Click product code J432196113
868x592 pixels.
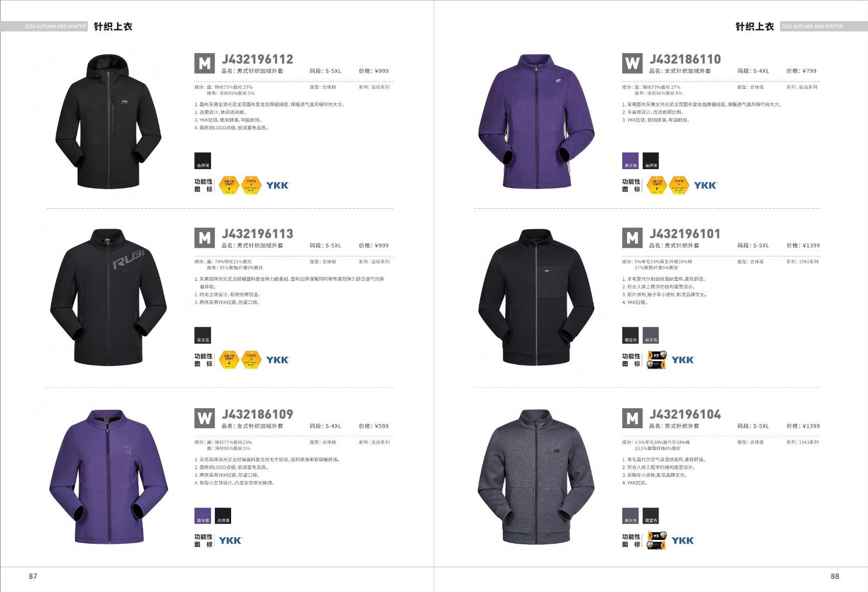point(258,234)
